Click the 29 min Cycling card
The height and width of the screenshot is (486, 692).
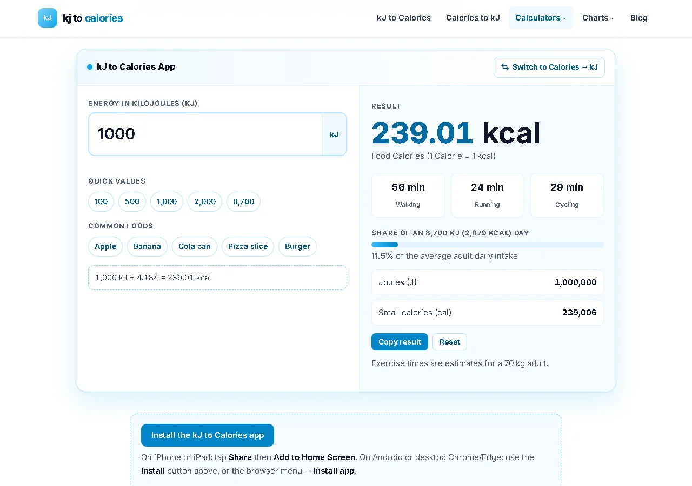(x=567, y=195)
